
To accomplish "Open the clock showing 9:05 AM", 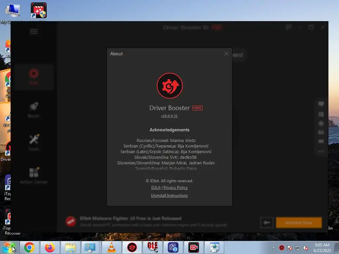I will (322, 248).
